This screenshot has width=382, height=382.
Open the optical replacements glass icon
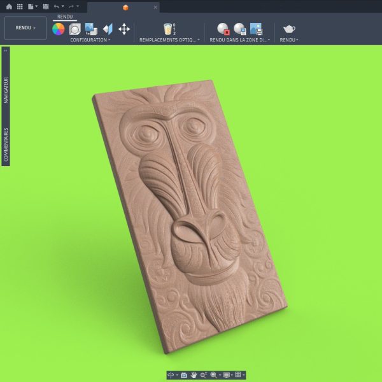click(x=169, y=29)
